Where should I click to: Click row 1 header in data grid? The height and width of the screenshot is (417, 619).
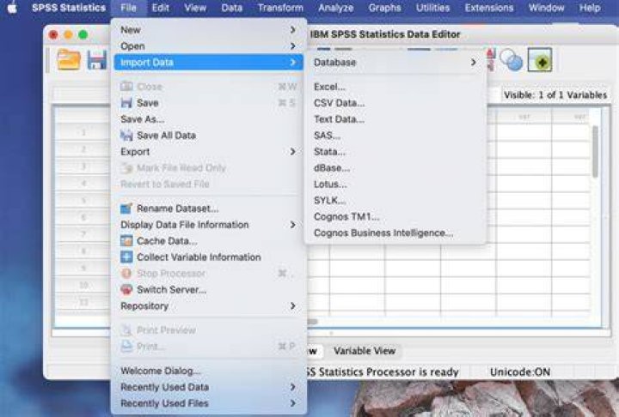(x=83, y=132)
